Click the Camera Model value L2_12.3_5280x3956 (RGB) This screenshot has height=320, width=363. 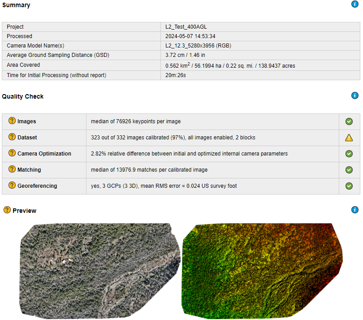[198, 46]
